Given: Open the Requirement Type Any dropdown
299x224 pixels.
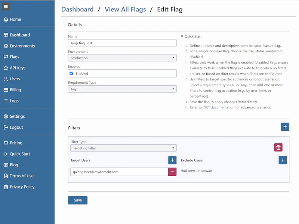Looking at the screenshot, I should tap(122, 89).
